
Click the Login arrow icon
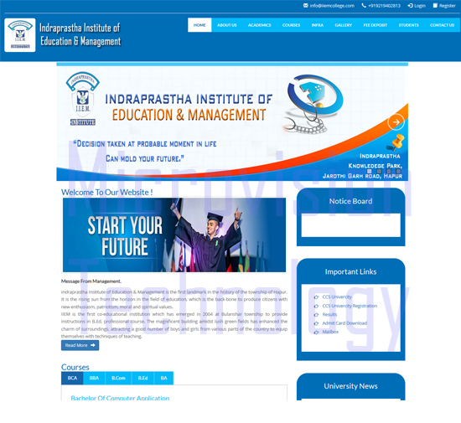pyautogui.click(x=410, y=6)
